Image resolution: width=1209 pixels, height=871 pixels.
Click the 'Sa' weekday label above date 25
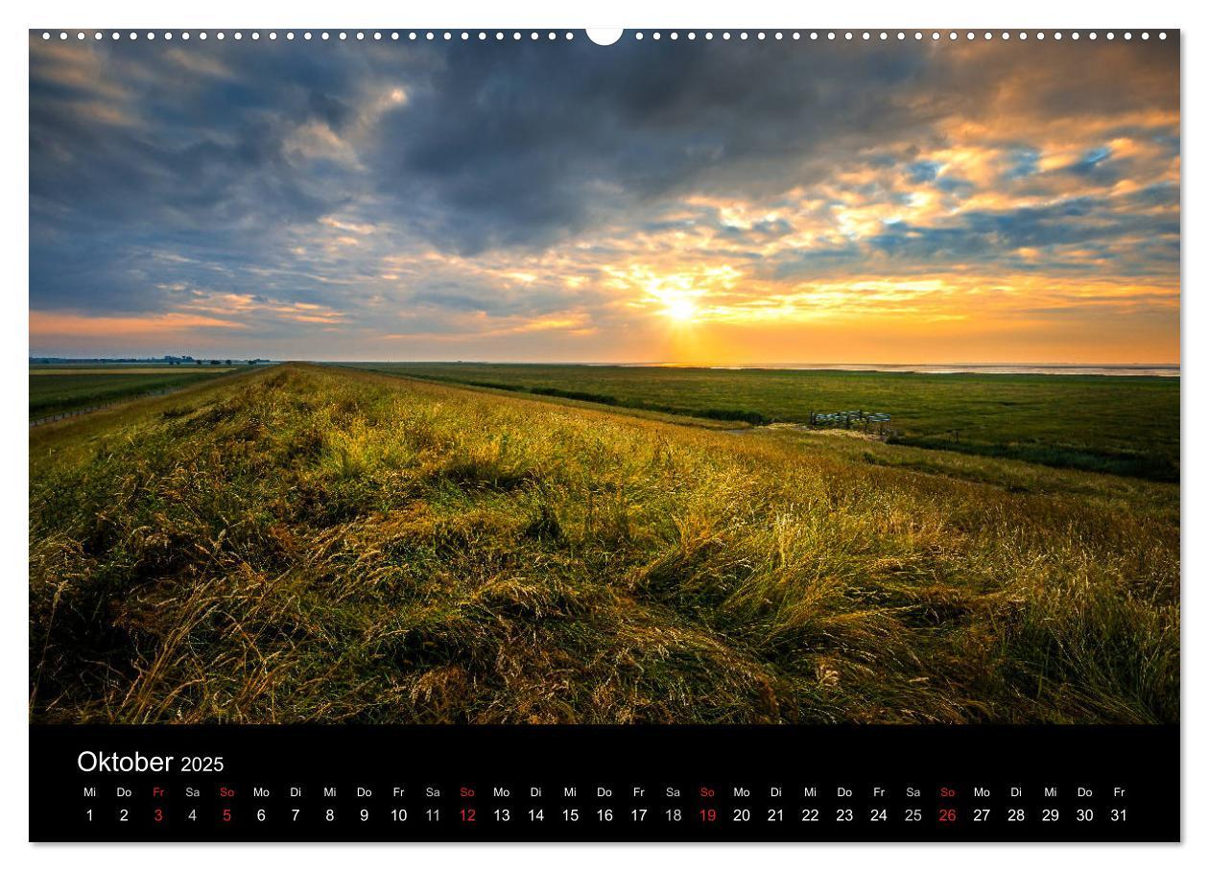[913, 792]
